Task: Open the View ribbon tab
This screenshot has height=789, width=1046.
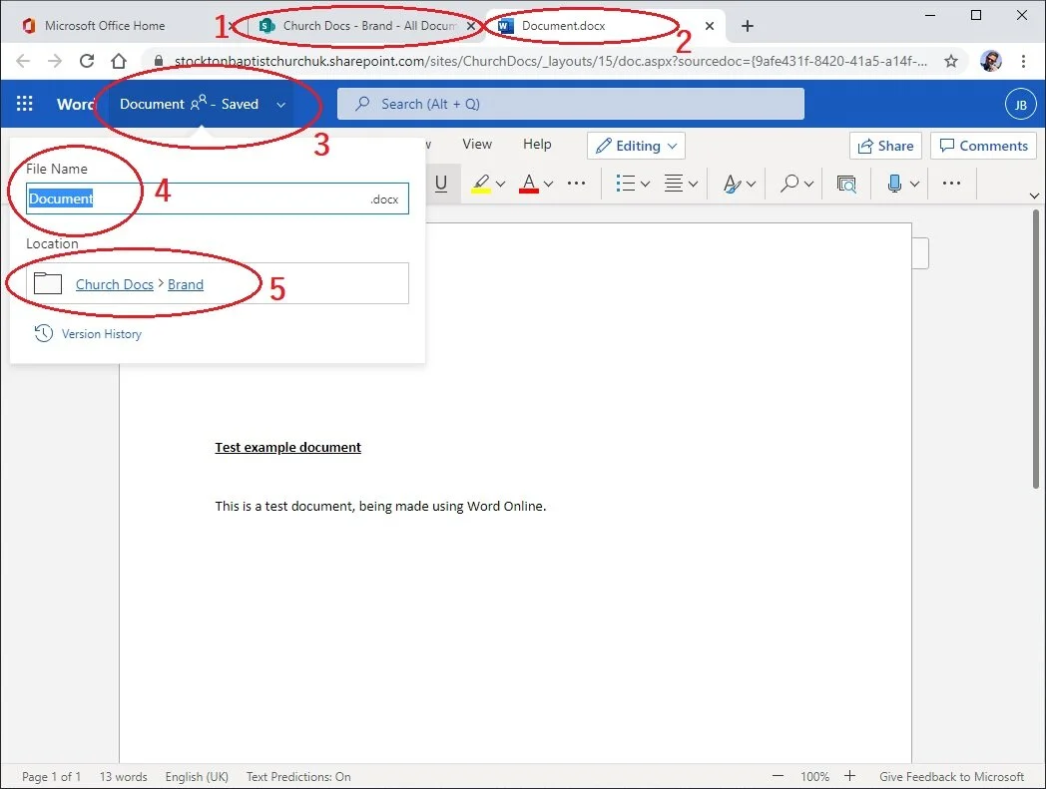Action: coord(477,144)
